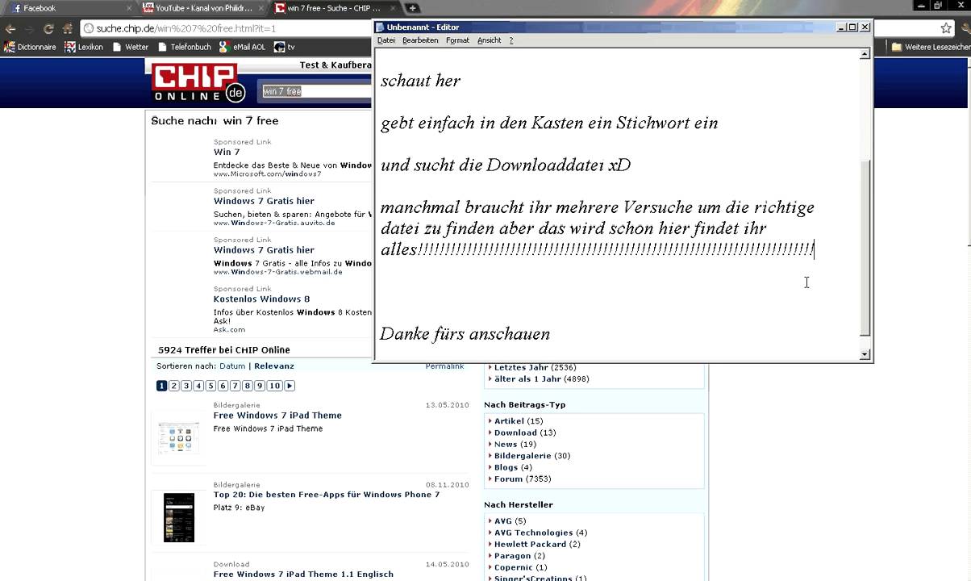Open the tv bookmark
The height and width of the screenshot is (581, 971).
(285, 47)
